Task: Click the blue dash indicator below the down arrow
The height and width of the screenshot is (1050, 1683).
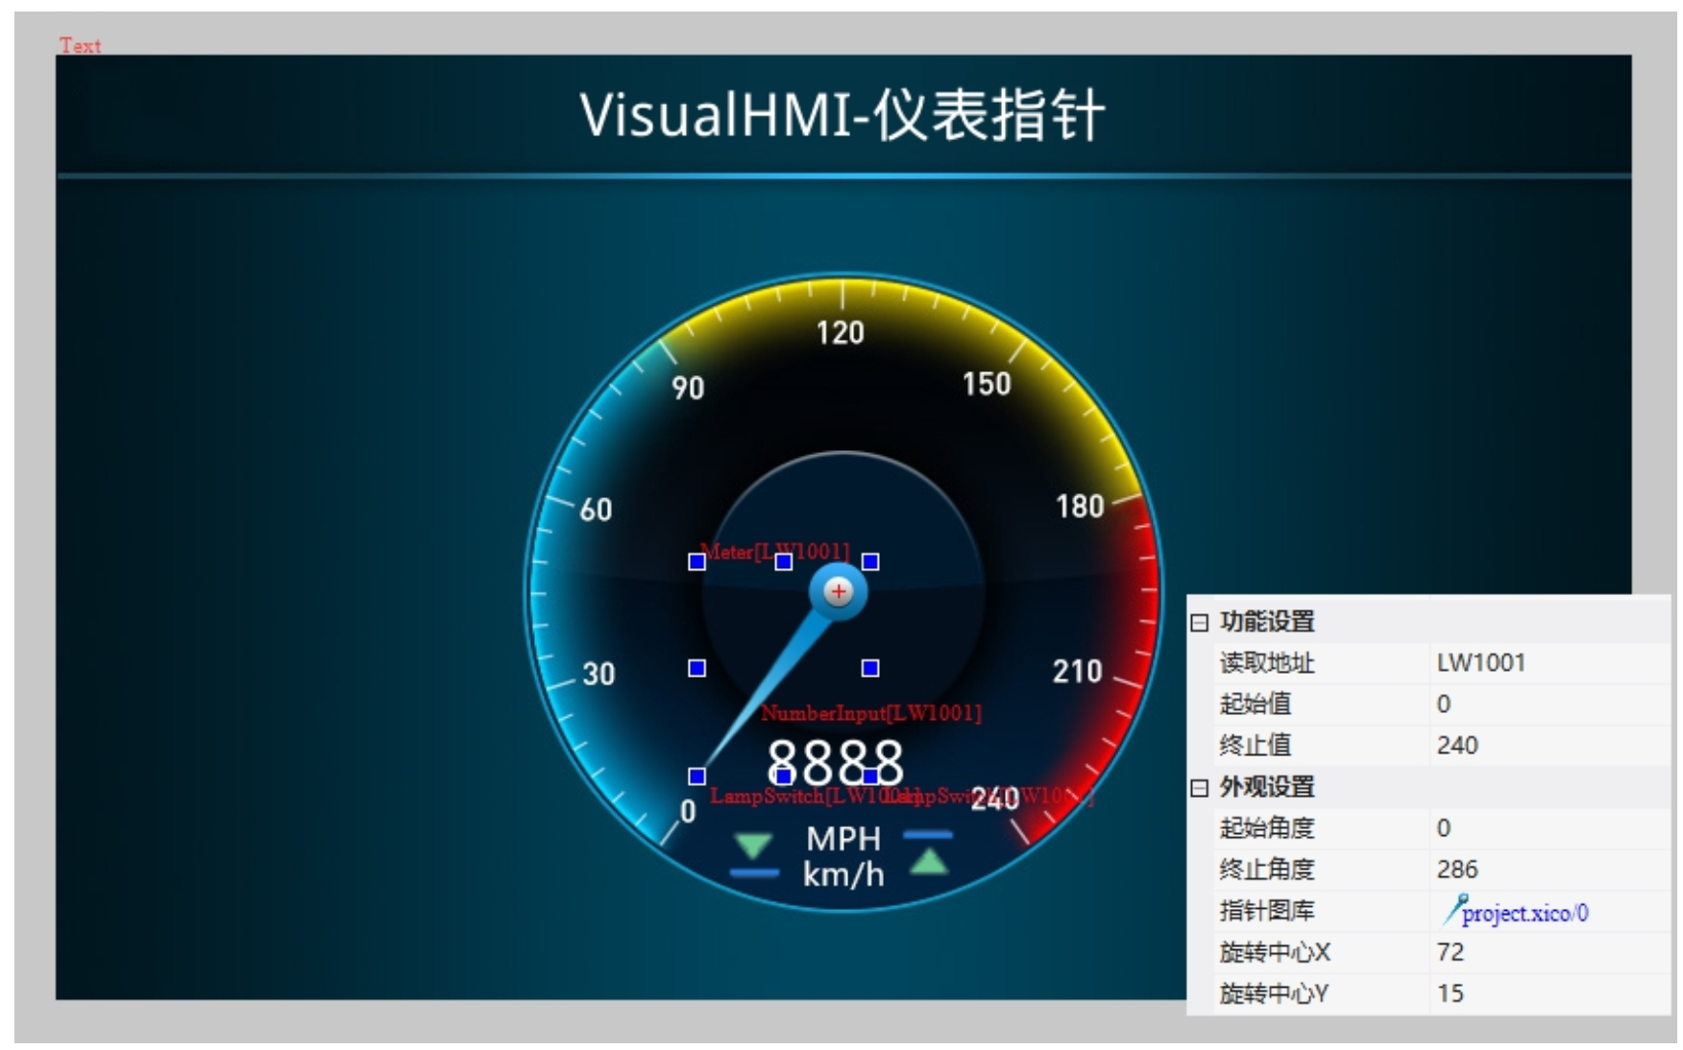Action: [x=753, y=871]
